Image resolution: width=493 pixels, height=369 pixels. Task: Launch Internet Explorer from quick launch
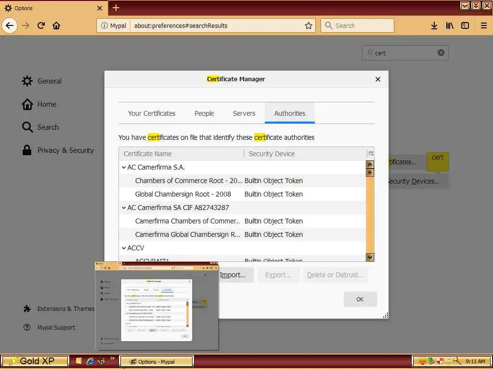coord(90,361)
